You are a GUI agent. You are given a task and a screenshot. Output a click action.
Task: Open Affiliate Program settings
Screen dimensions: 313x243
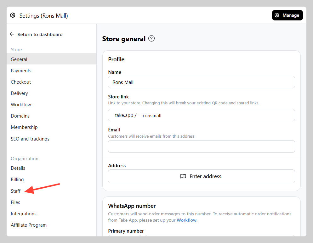[29, 225]
